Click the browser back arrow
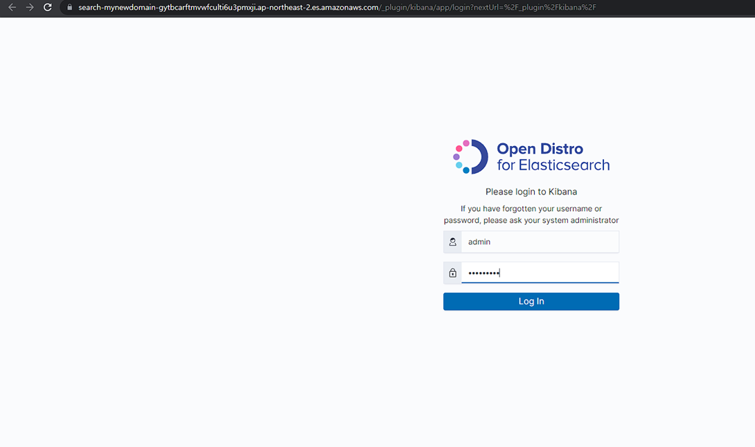Screen dimensions: 755x447 click(x=12, y=7)
